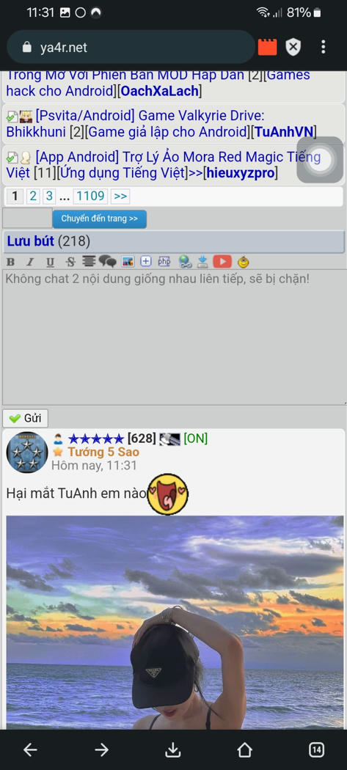Jump to last page 1109
Image resolution: width=347 pixels, height=770 pixels.
(x=90, y=197)
